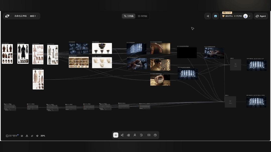The width and height of the screenshot is (271, 152).
Task: Click the plus add-node button in bottom toolbar
Action: (x=116, y=135)
